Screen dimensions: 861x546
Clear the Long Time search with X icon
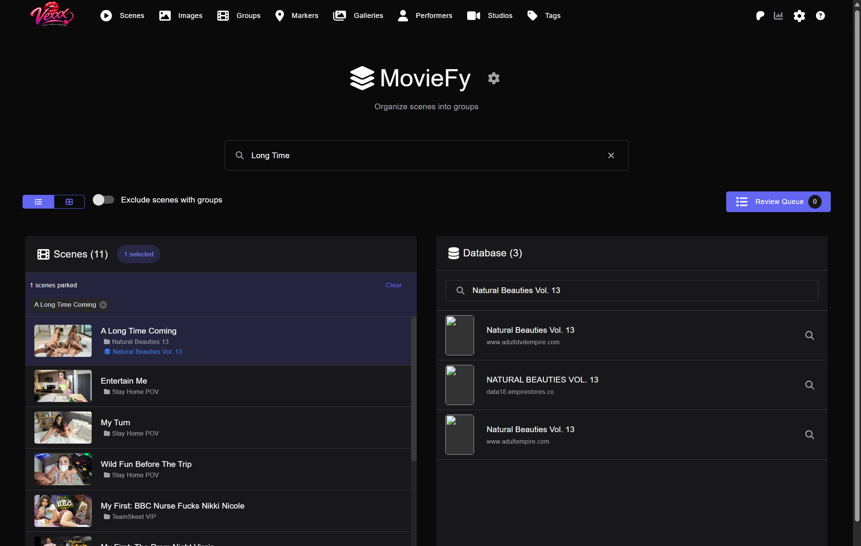tap(611, 156)
